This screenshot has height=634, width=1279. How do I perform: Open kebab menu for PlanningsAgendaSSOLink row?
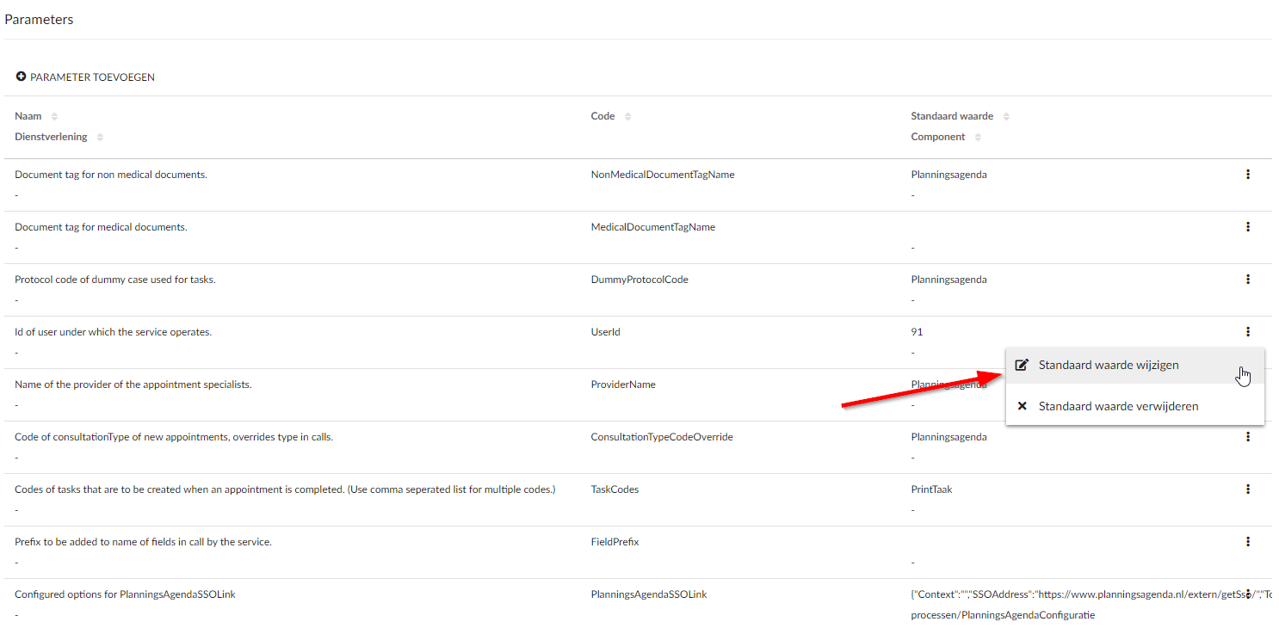point(1247,594)
